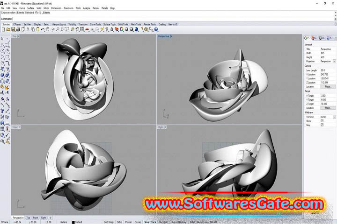Screen dimensions: 337x224
Task: Toggle SmartTrack in status bar
Action: 150,222
